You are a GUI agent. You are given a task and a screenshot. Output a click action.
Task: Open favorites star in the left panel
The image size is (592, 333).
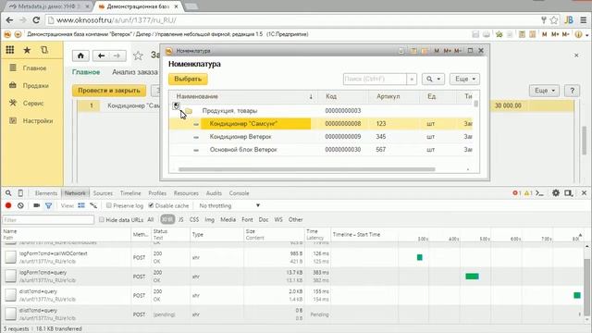coord(27,50)
